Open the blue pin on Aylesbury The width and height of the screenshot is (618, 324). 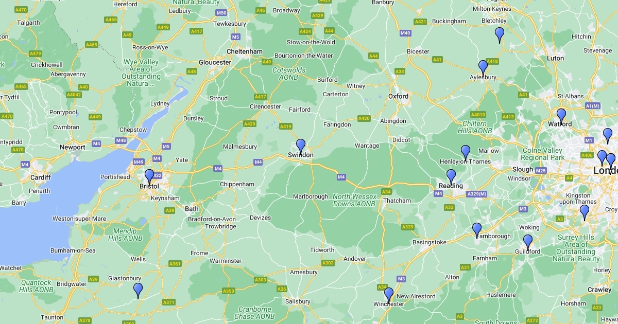483,68
